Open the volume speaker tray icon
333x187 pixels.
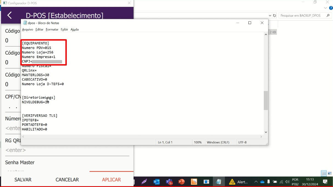tap(287, 182)
